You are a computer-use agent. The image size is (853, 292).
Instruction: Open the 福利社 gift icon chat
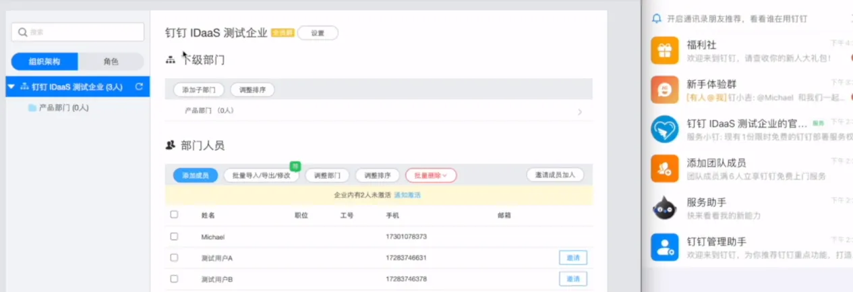[664, 51]
